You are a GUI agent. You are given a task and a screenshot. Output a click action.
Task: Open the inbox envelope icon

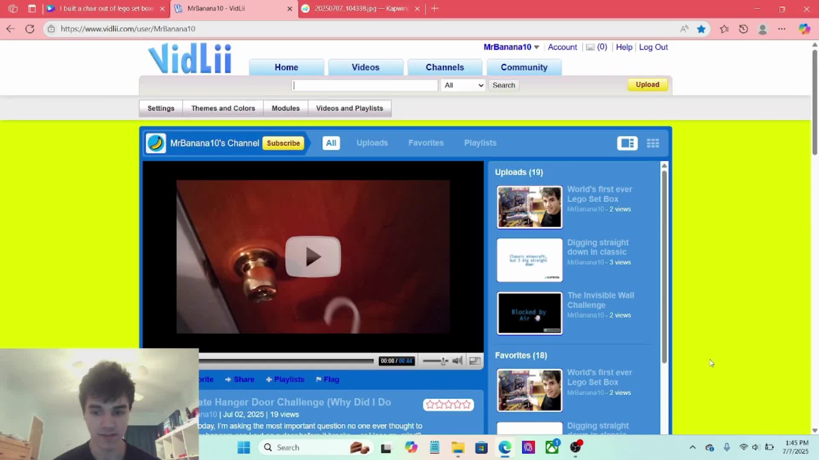tap(590, 47)
